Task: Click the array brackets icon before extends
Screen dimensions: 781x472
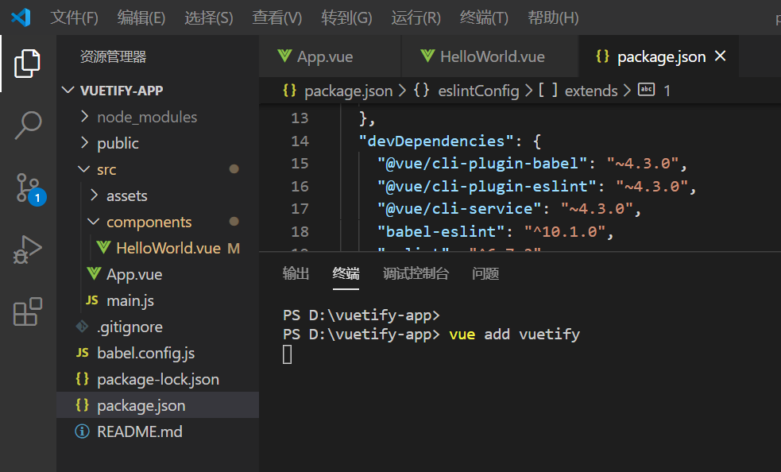Action: (x=548, y=91)
